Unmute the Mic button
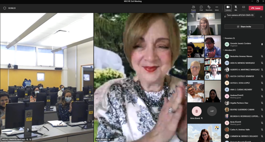Image resolution: width=265 pixels, height=142 pixels. (x=236, y=8)
